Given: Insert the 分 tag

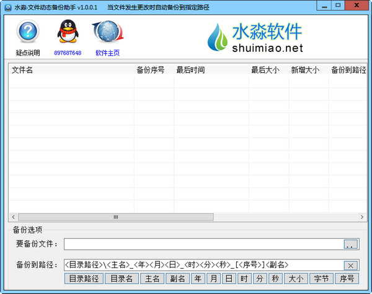Looking at the screenshot, I should [260, 279].
